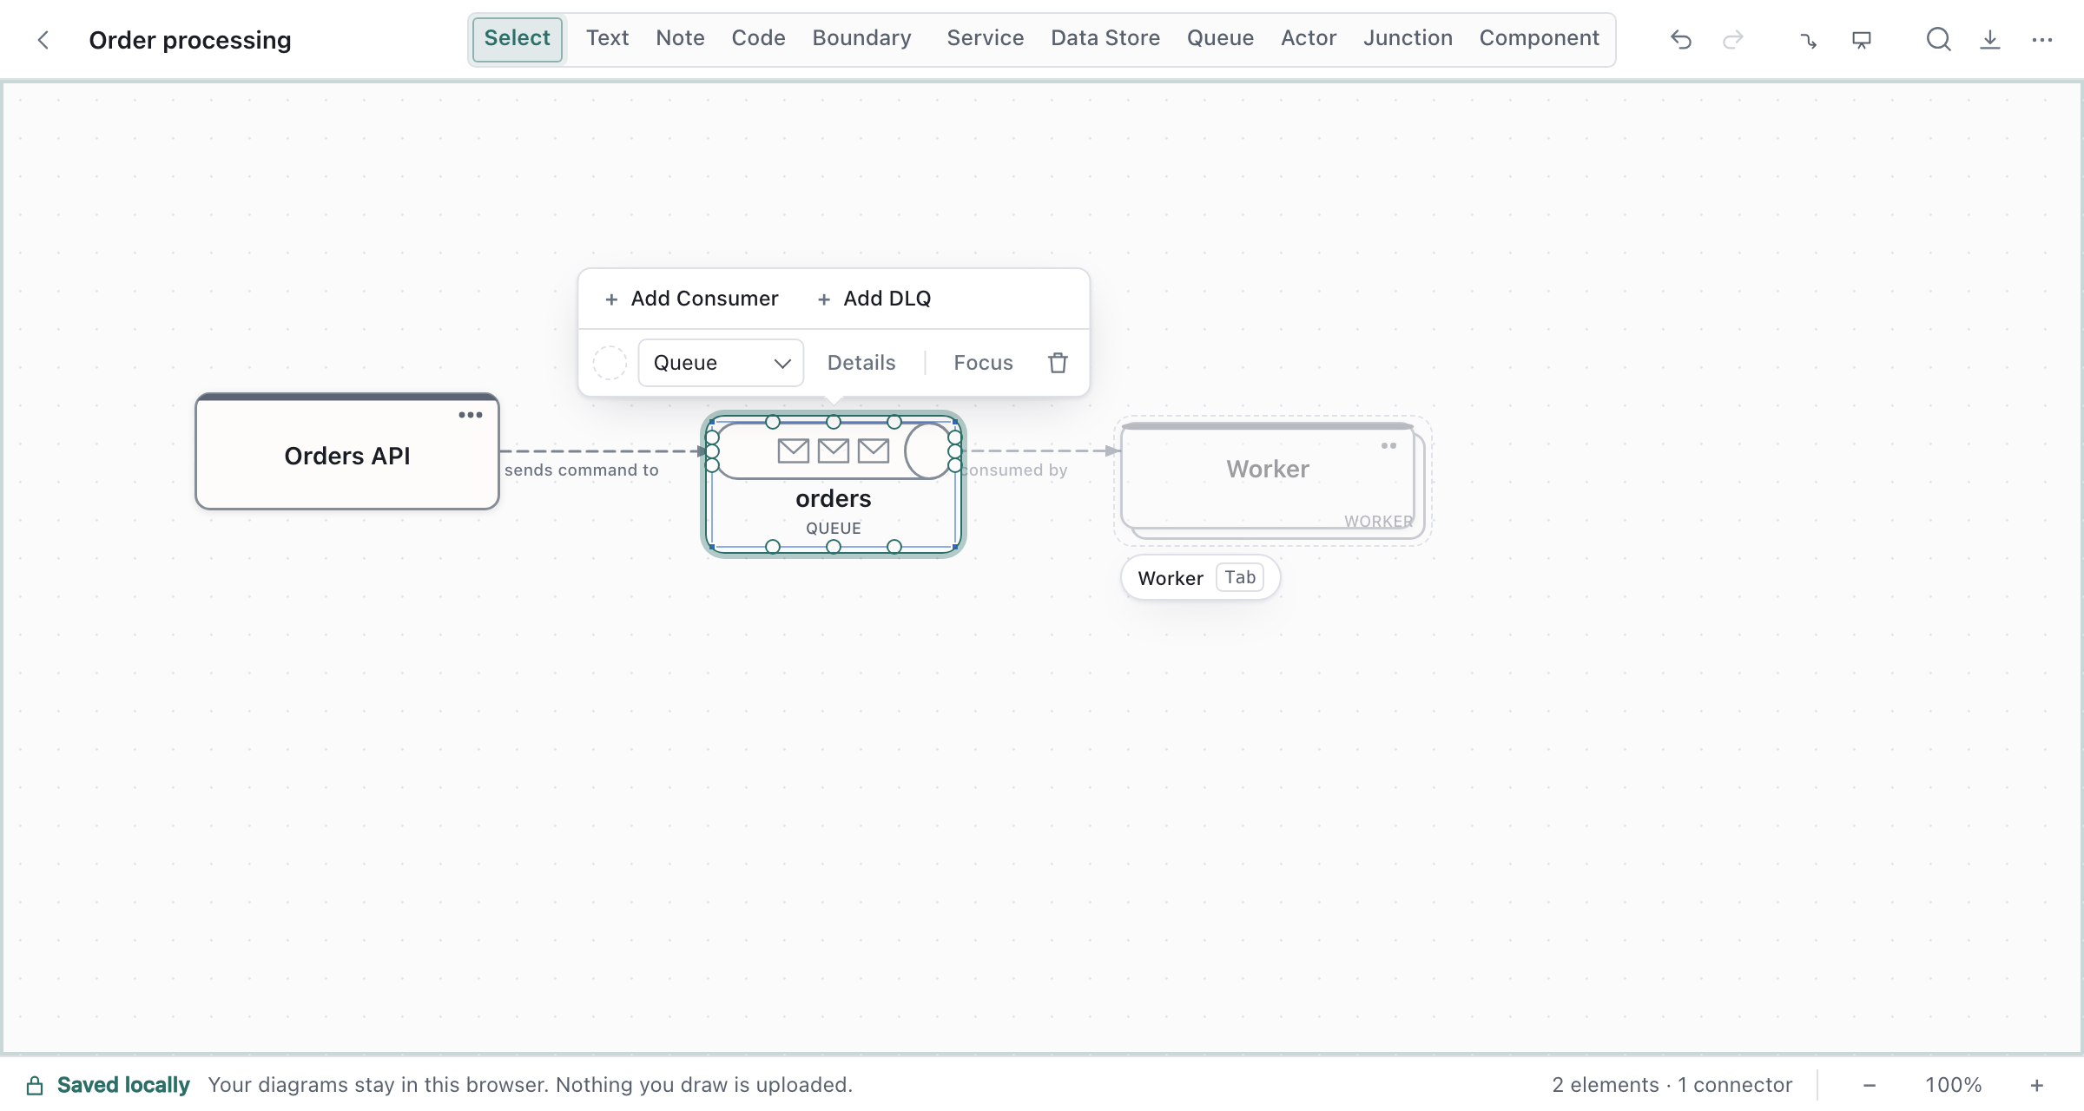Open the Orders API three-dot menu
Image resolution: width=2084 pixels, height=1111 pixels.
point(471,415)
